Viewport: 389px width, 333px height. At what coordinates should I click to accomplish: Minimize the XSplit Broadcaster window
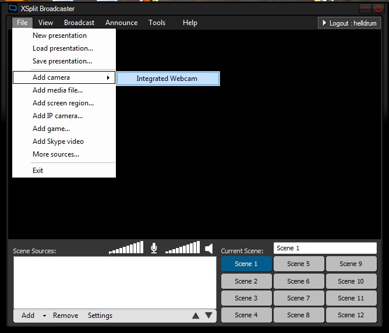point(365,9)
